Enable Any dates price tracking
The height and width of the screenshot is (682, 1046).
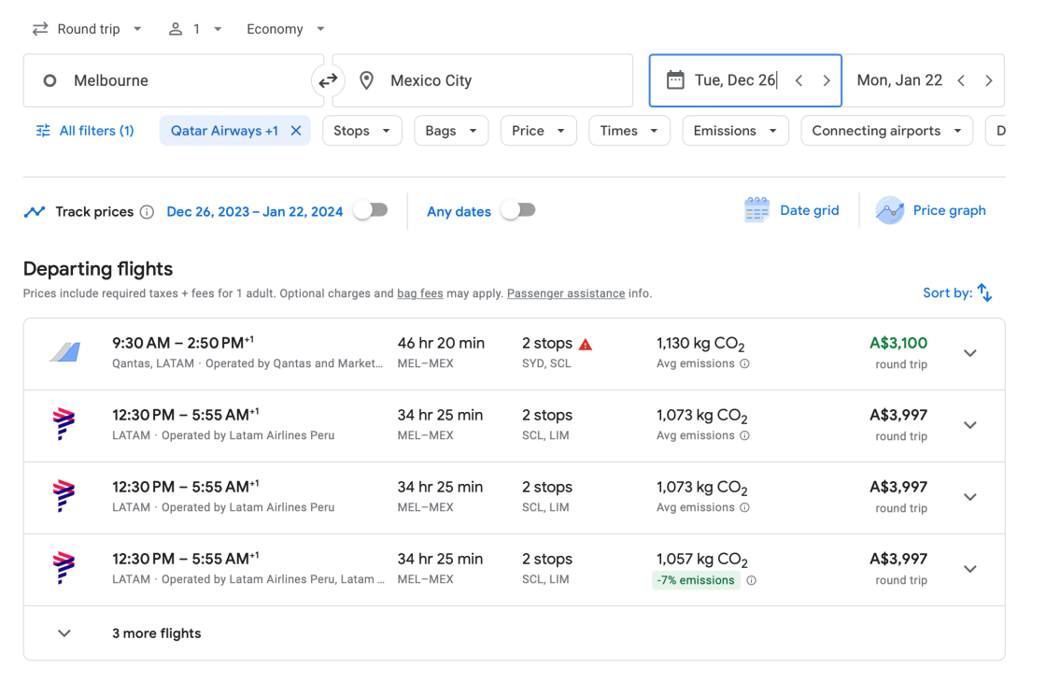click(x=518, y=210)
